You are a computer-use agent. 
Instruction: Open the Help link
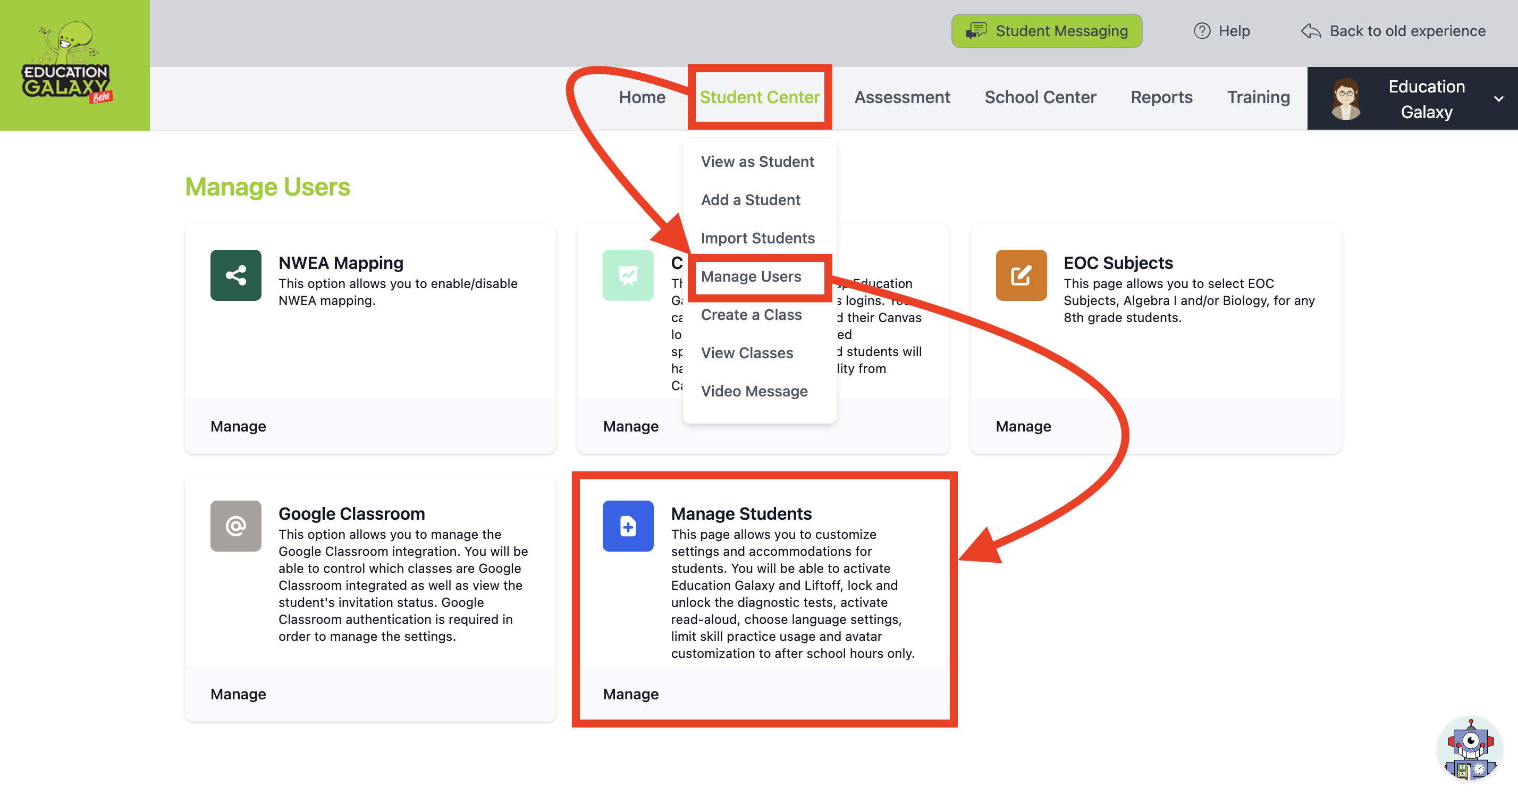[1221, 31]
